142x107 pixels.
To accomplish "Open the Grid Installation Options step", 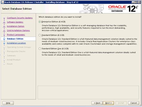I will click(x=18, y=30).
